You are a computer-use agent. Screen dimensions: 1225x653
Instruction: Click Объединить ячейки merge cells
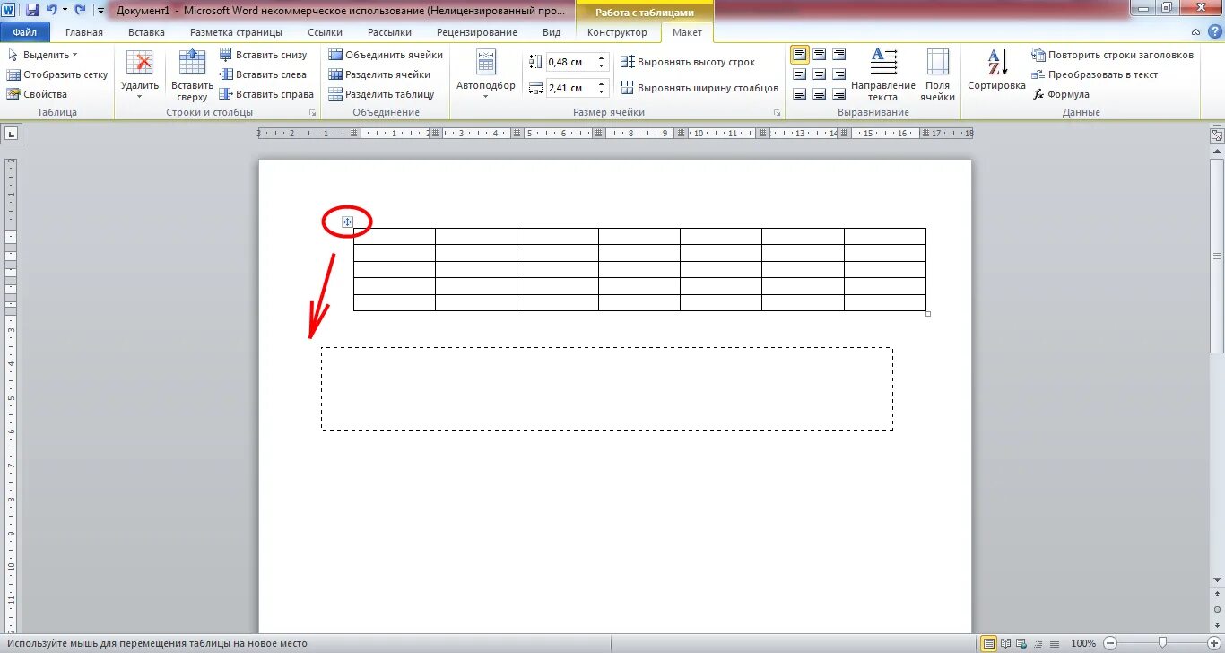coord(386,55)
